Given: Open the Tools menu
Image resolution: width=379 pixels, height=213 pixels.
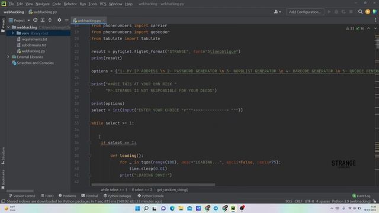Looking at the screenshot, I should [92, 4].
